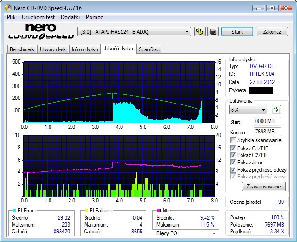Click the date 27 Jul 2012

point(262,82)
